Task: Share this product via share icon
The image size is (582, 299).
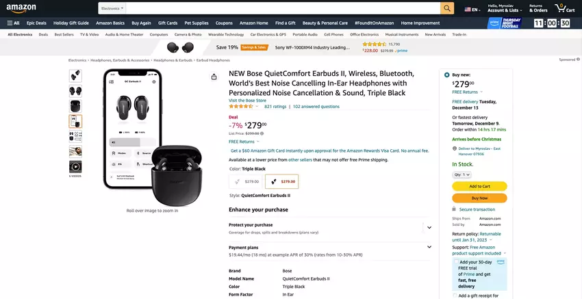Action: tap(214, 77)
